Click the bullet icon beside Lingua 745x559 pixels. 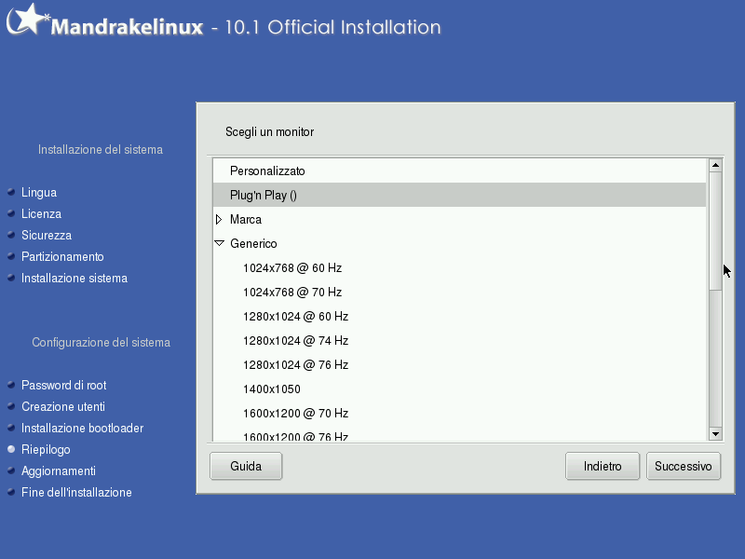(x=11, y=193)
